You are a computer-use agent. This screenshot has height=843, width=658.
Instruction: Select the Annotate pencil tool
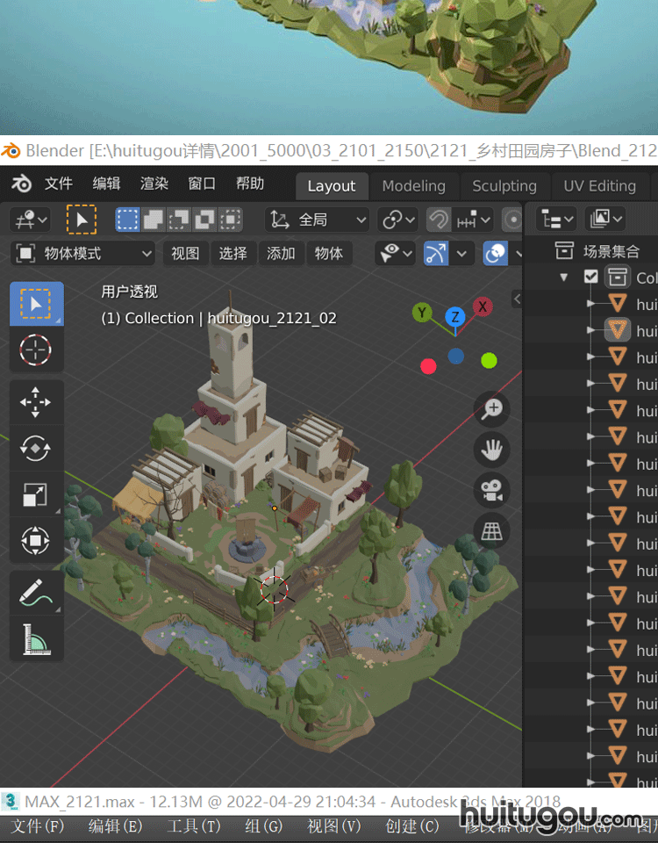35,593
